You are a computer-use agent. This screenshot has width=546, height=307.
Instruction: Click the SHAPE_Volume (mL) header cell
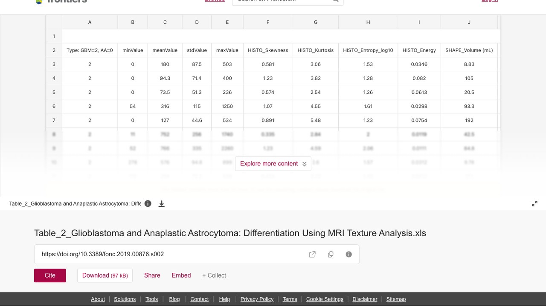click(469, 50)
